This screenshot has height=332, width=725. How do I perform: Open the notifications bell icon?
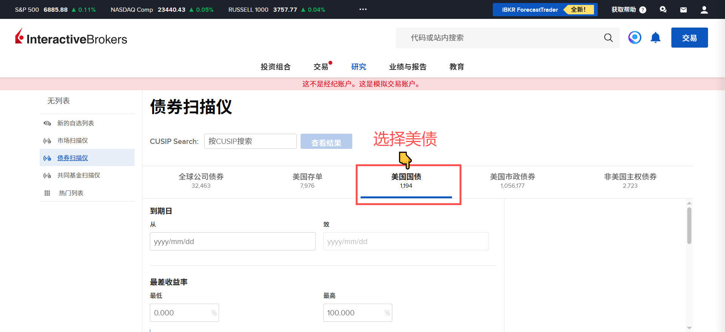(x=655, y=38)
